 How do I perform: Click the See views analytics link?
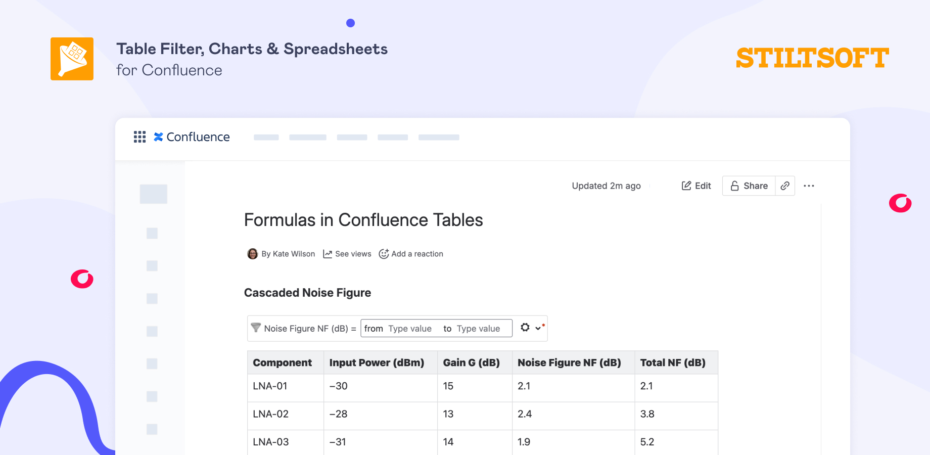coord(347,254)
